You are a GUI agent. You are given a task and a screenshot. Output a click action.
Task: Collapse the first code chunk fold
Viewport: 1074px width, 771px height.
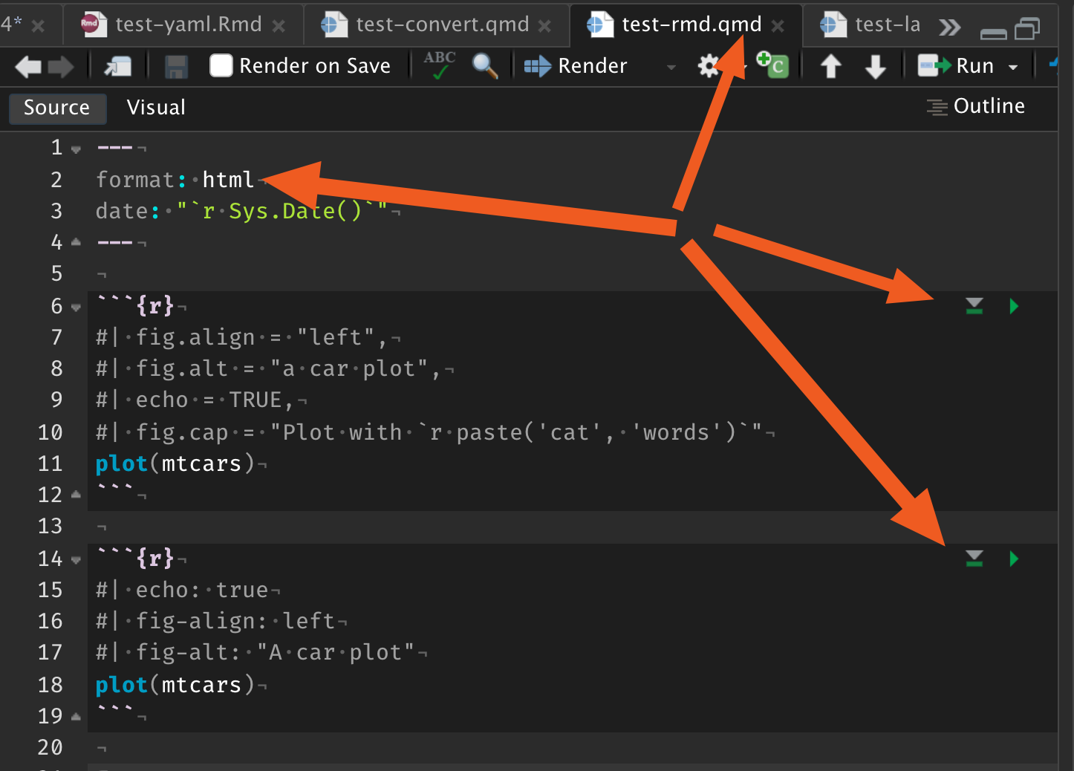pos(75,306)
